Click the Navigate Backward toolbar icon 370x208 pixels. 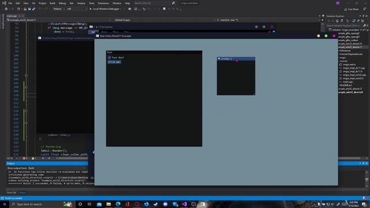pos(6,9)
